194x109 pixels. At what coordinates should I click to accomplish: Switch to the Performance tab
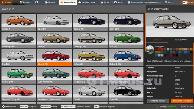tap(181, 40)
